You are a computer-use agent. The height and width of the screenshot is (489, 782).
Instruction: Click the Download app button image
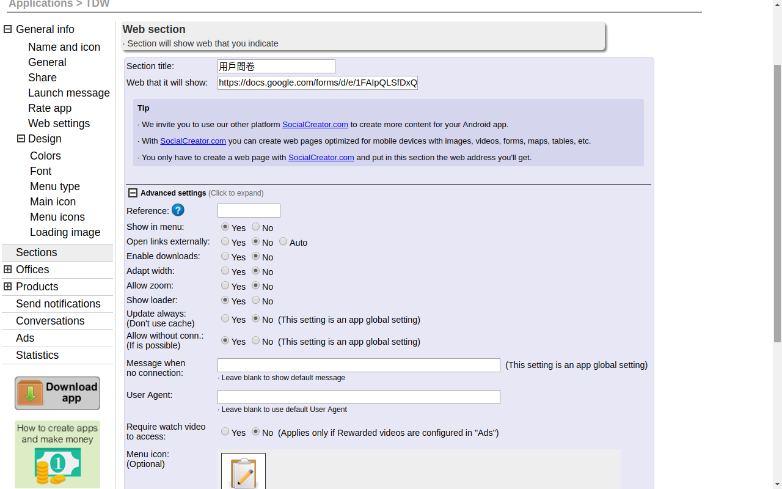pos(57,393)
